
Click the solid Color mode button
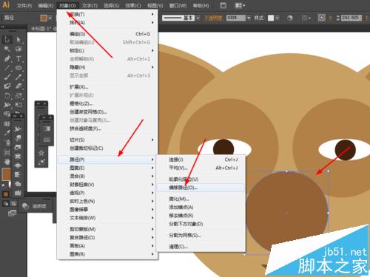coord(6,194)
